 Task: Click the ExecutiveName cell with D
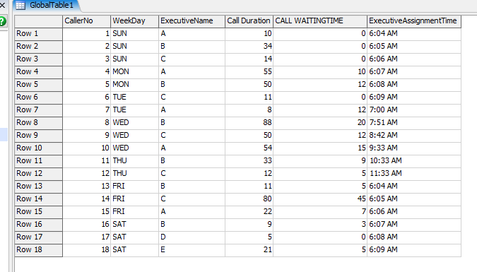click(192, 237)
